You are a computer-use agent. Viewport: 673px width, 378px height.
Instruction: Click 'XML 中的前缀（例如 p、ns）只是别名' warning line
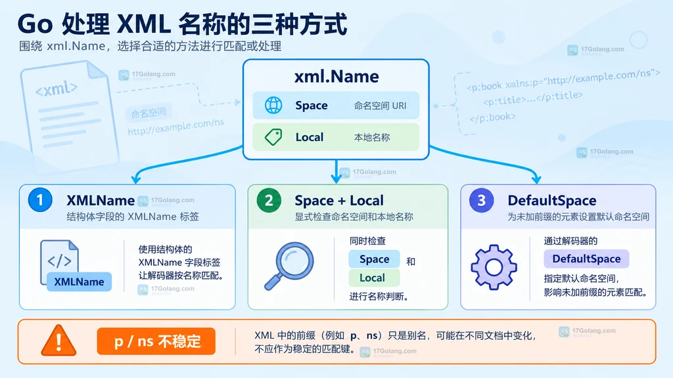point(395,335)
